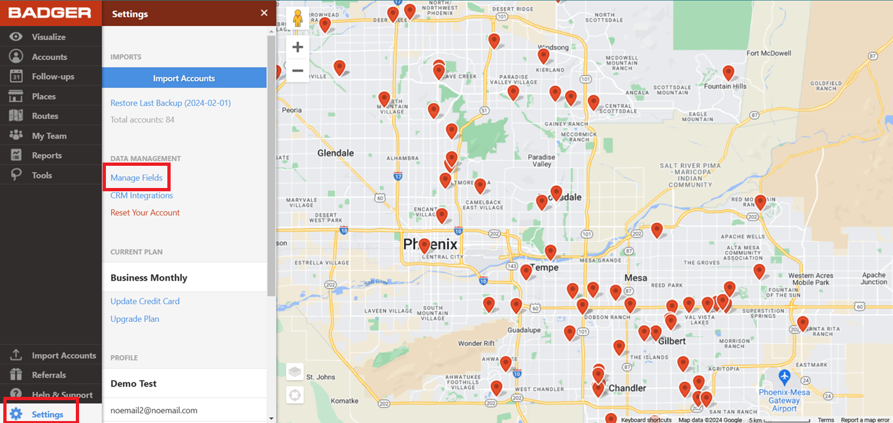
Task: Open My Team section
Action: pos(51,136)
